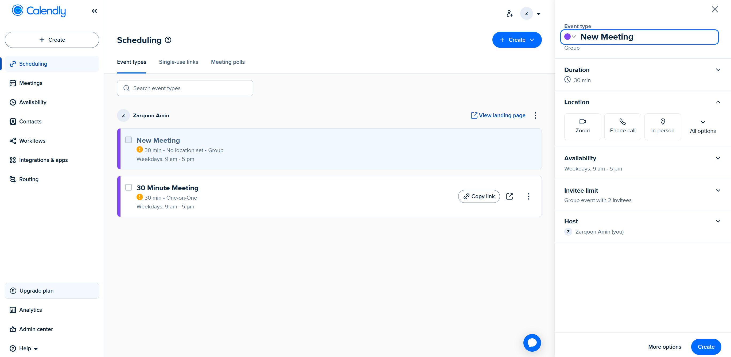Focus the Search event types field
Viewport: 731px width, 357px height.
click(x=185, y=88)
